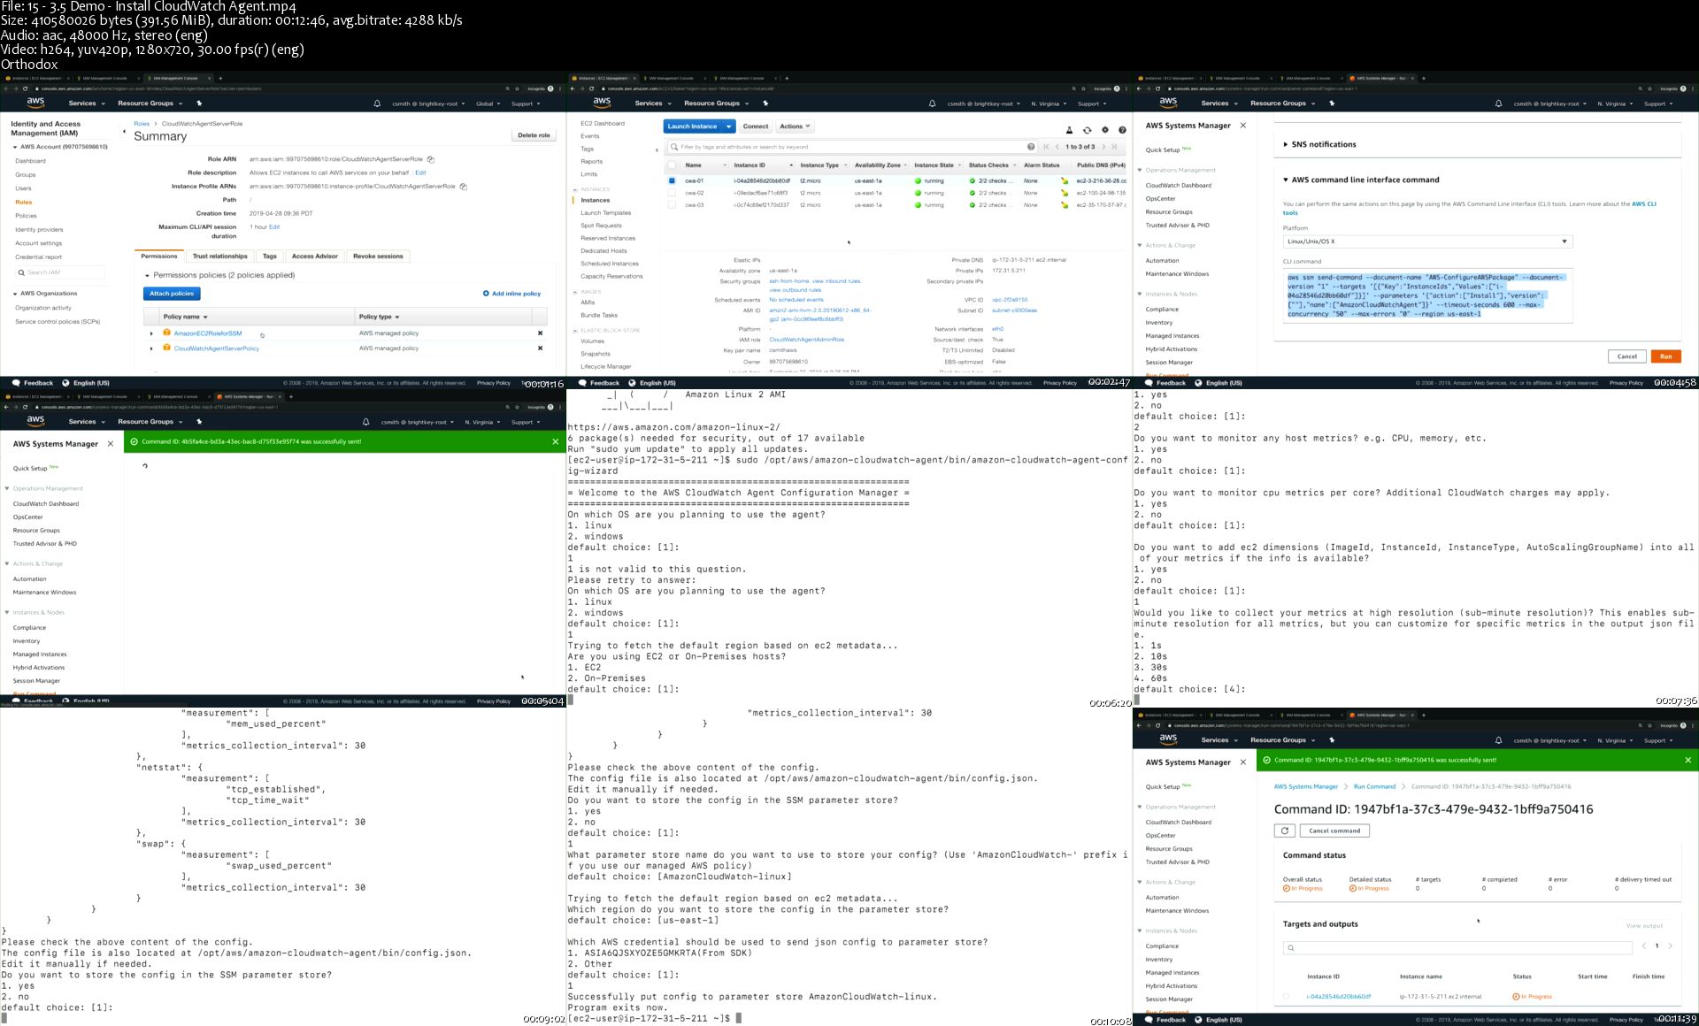The height and width of the screenshot is (1026, 1699).
Task: Open the Platform Linux/Unix/OS X dropdown
Action: (x=1426, y=241)
